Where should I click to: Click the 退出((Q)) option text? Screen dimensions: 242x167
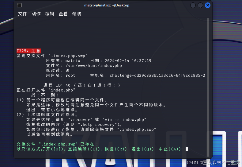pos(143,149)
